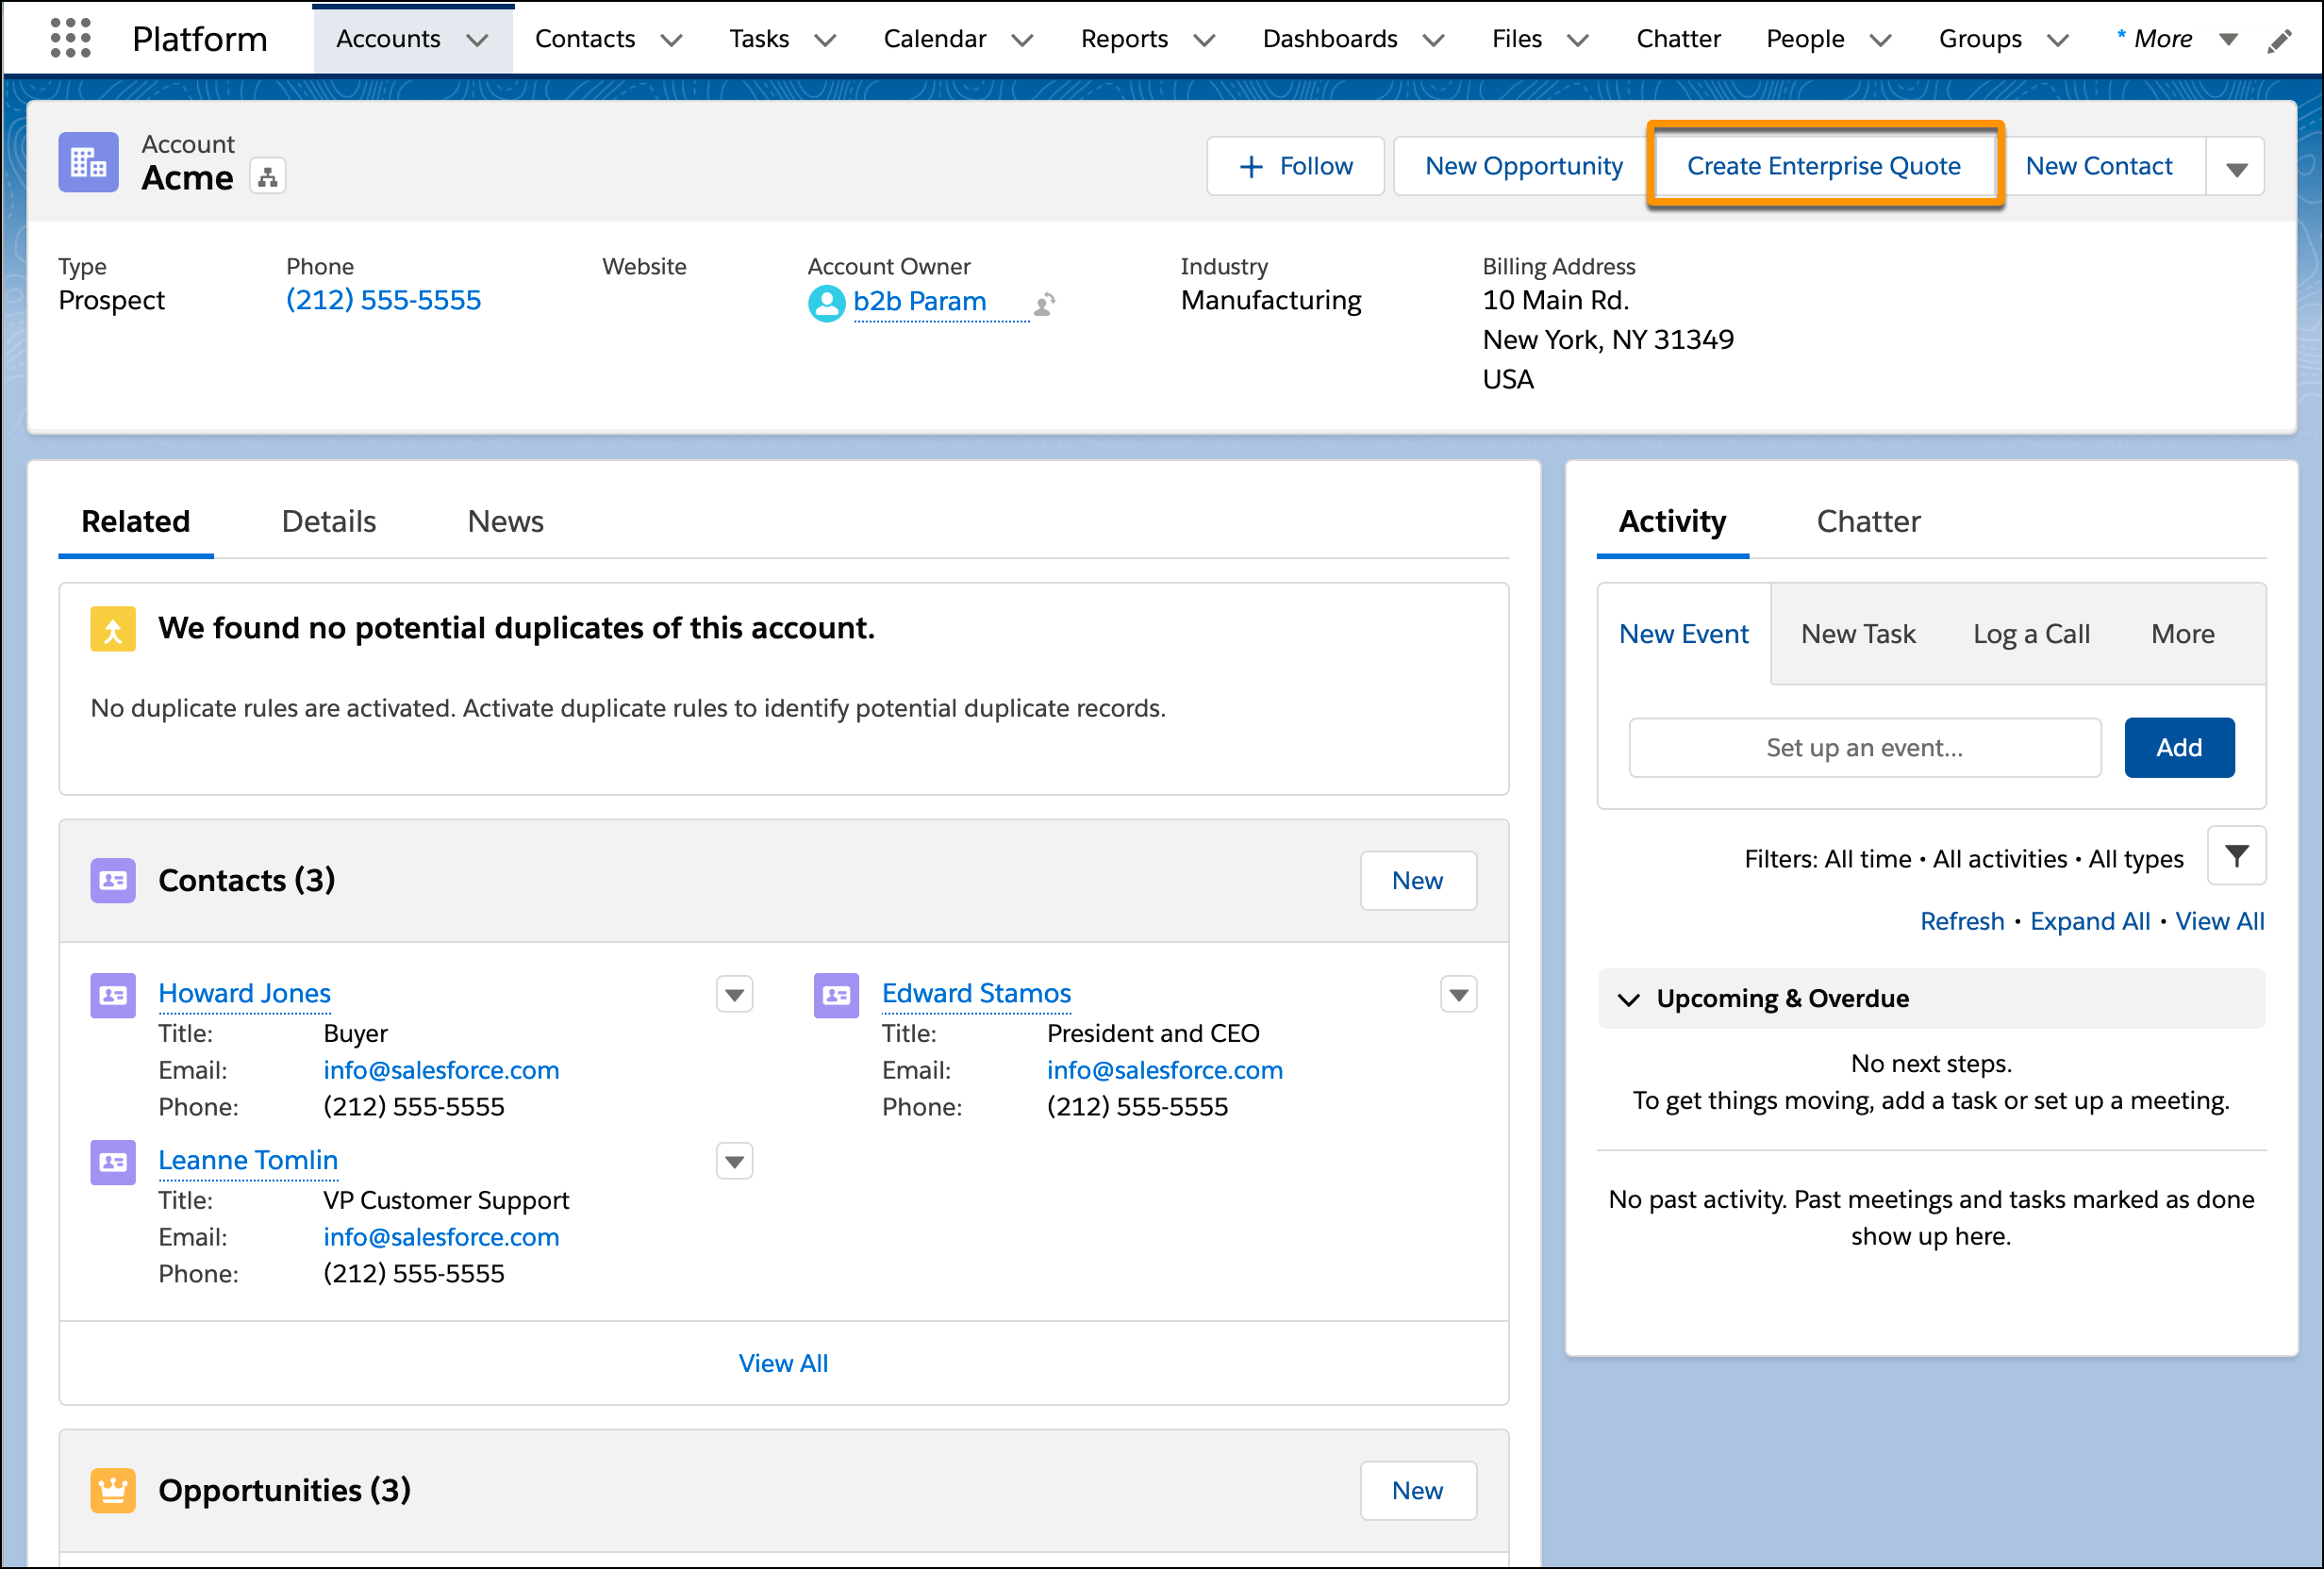Click the Acme account building icon

[x=88, y=163]
